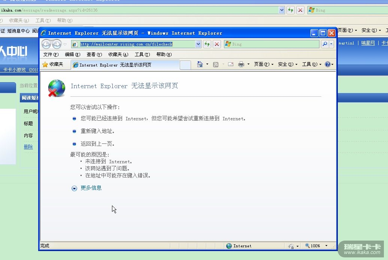Open the 页面(P) command bar menu
The height and width of the screenshot is (260, 388).
264,65
